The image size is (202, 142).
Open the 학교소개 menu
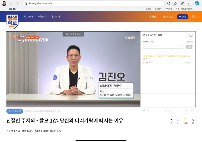coord(29,17)
